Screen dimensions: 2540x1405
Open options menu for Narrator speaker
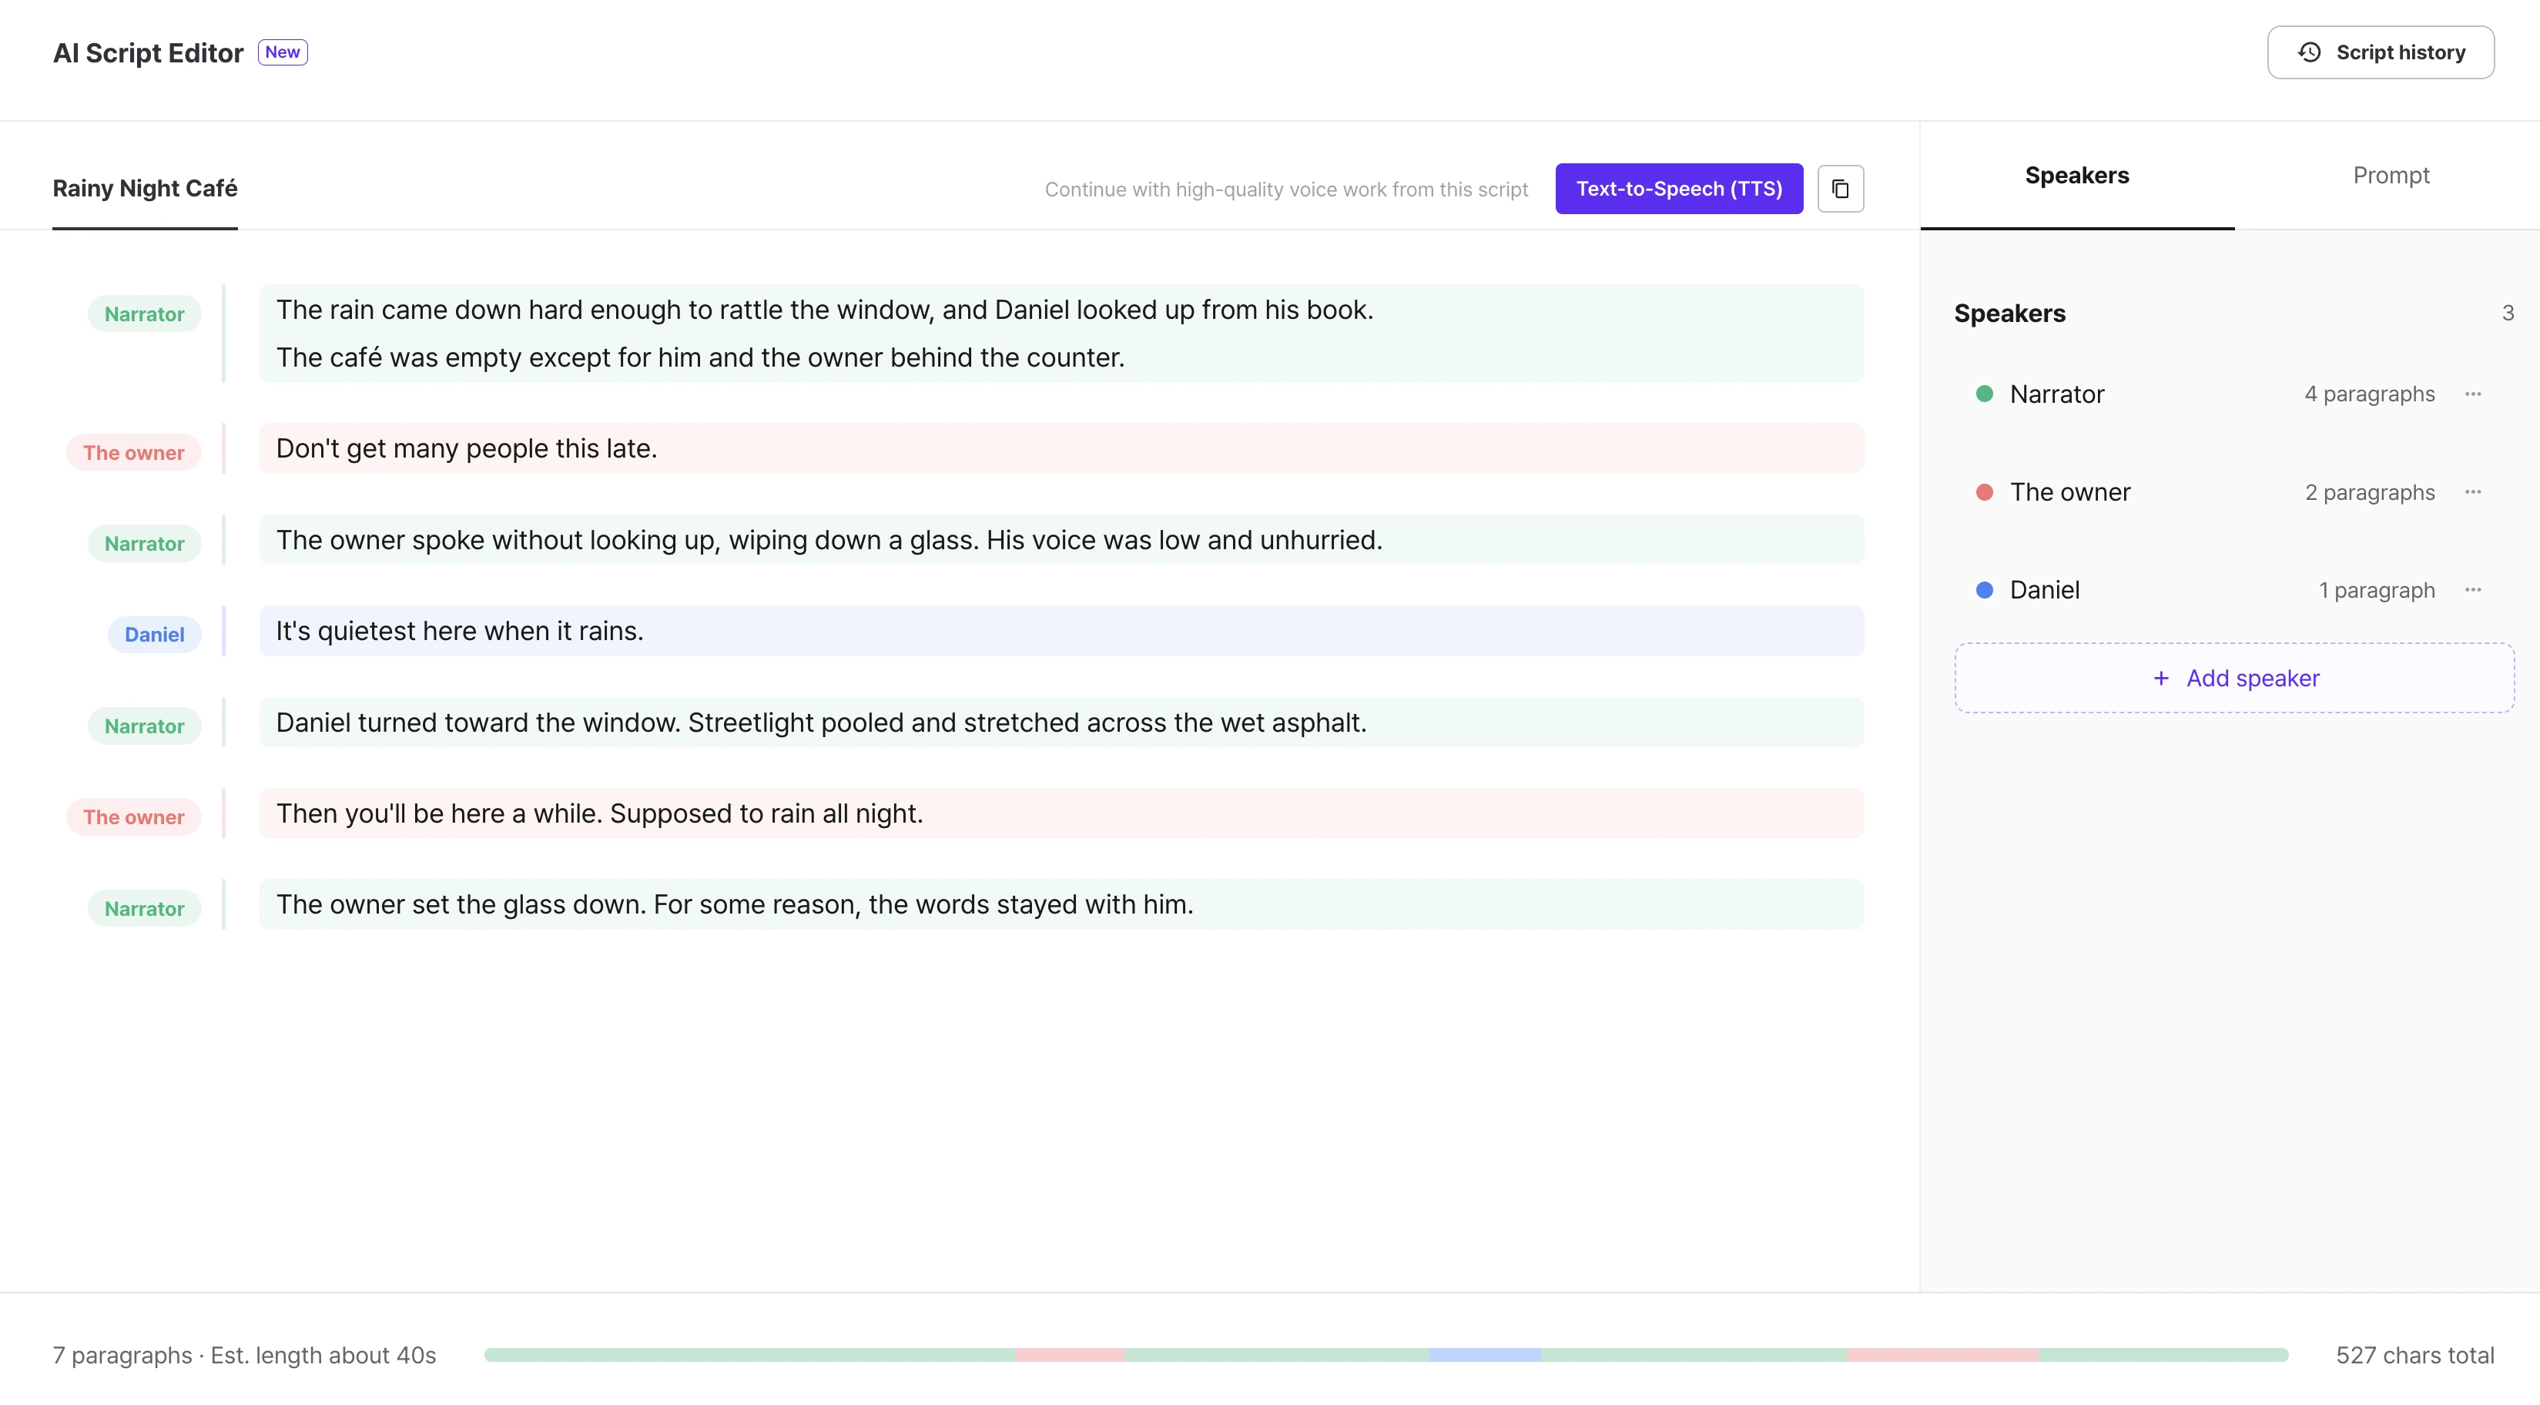click(2472, 394)
